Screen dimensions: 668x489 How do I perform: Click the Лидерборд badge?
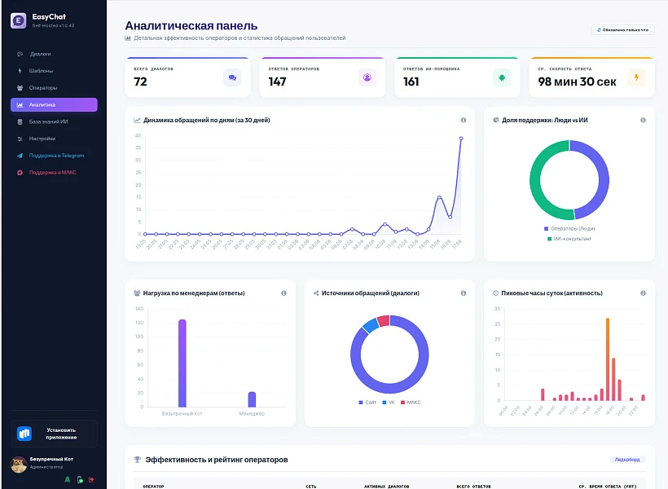627,460
